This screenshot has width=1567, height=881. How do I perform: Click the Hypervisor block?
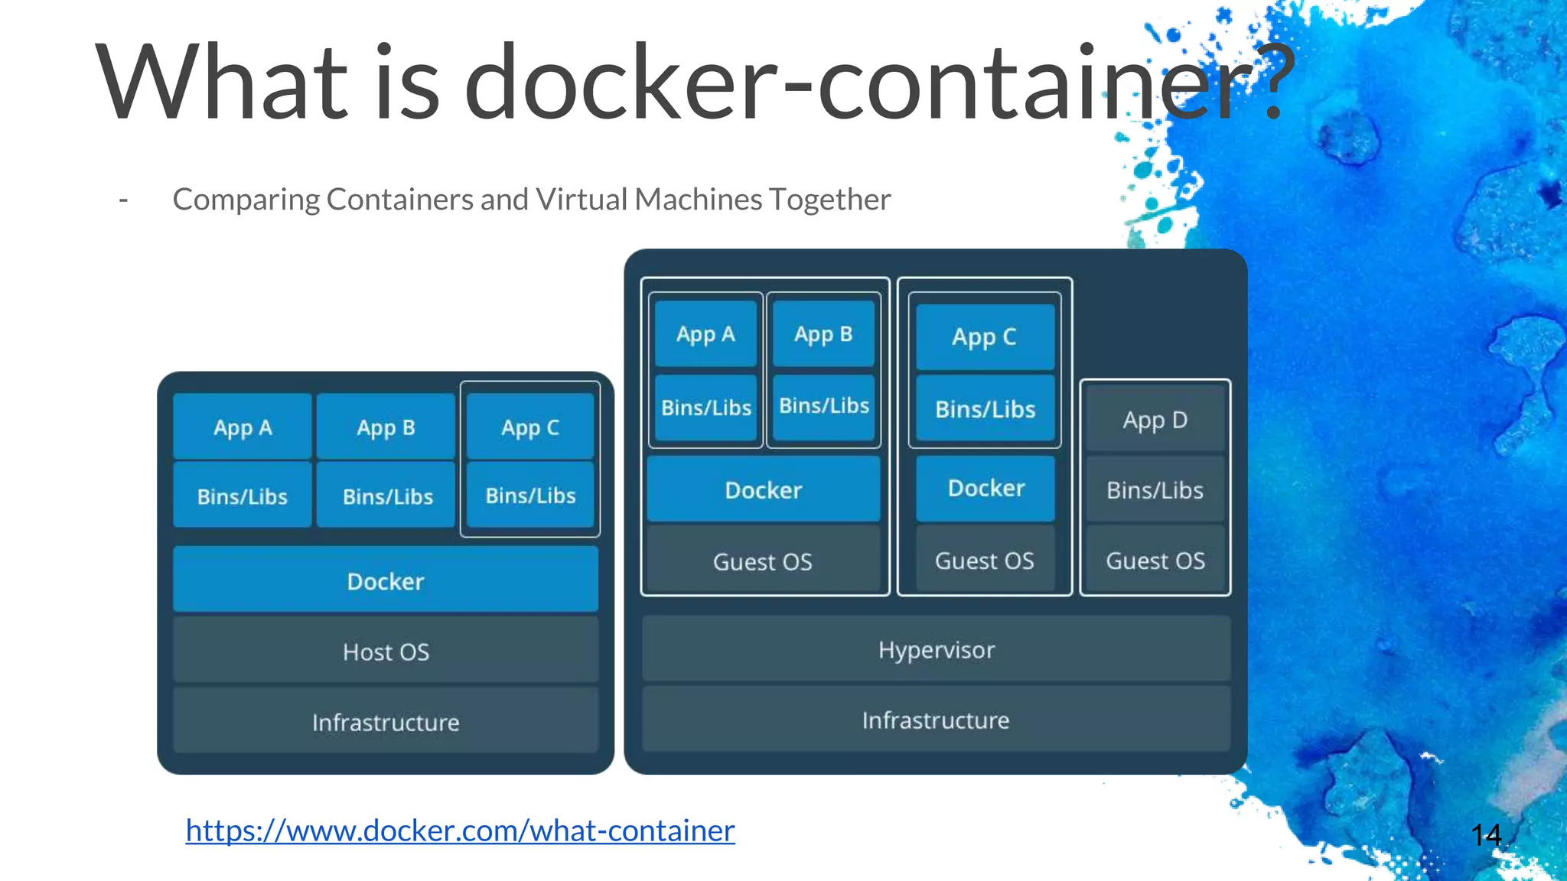coord(936,649)
